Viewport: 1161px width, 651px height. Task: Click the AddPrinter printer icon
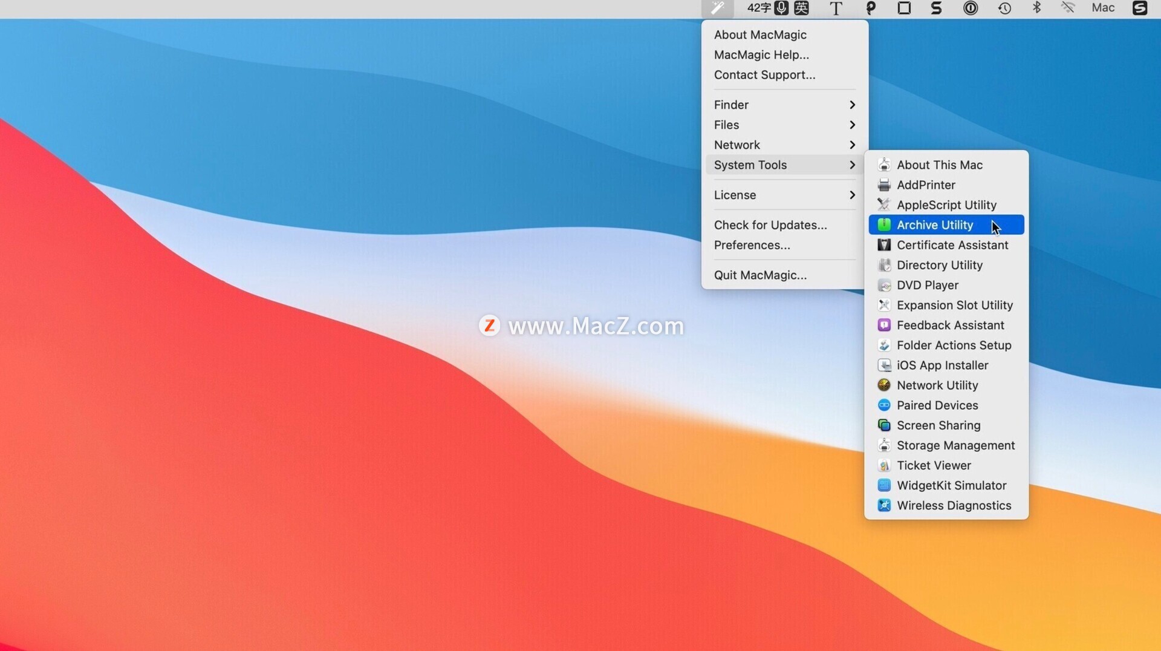884,185
